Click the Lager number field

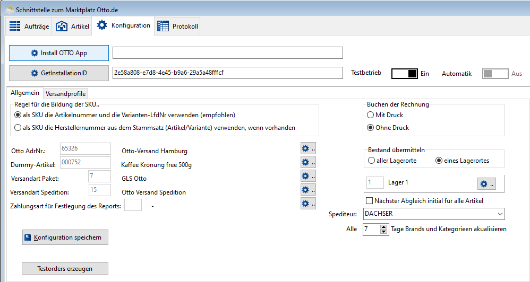[x=375, y=182]
